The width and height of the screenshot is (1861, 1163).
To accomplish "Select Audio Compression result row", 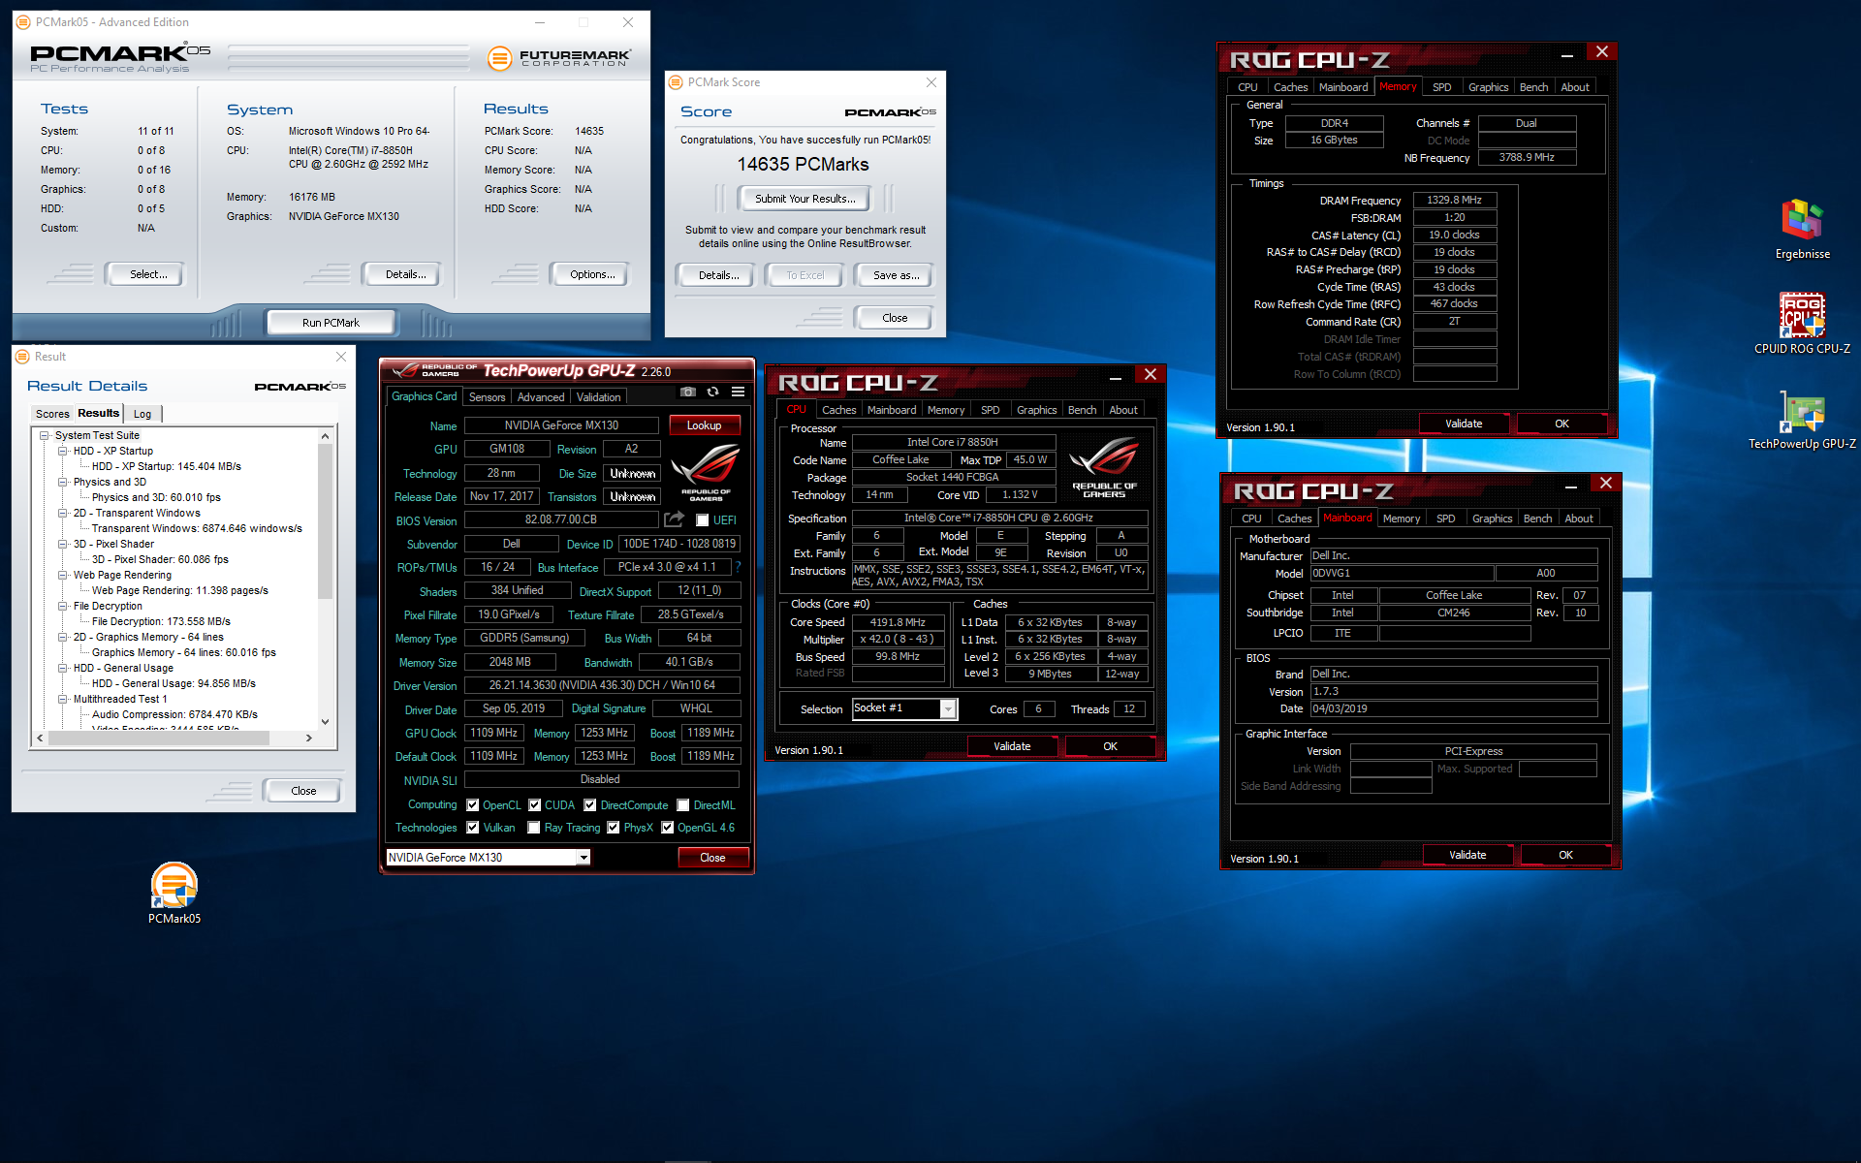I will coord(174,714).
